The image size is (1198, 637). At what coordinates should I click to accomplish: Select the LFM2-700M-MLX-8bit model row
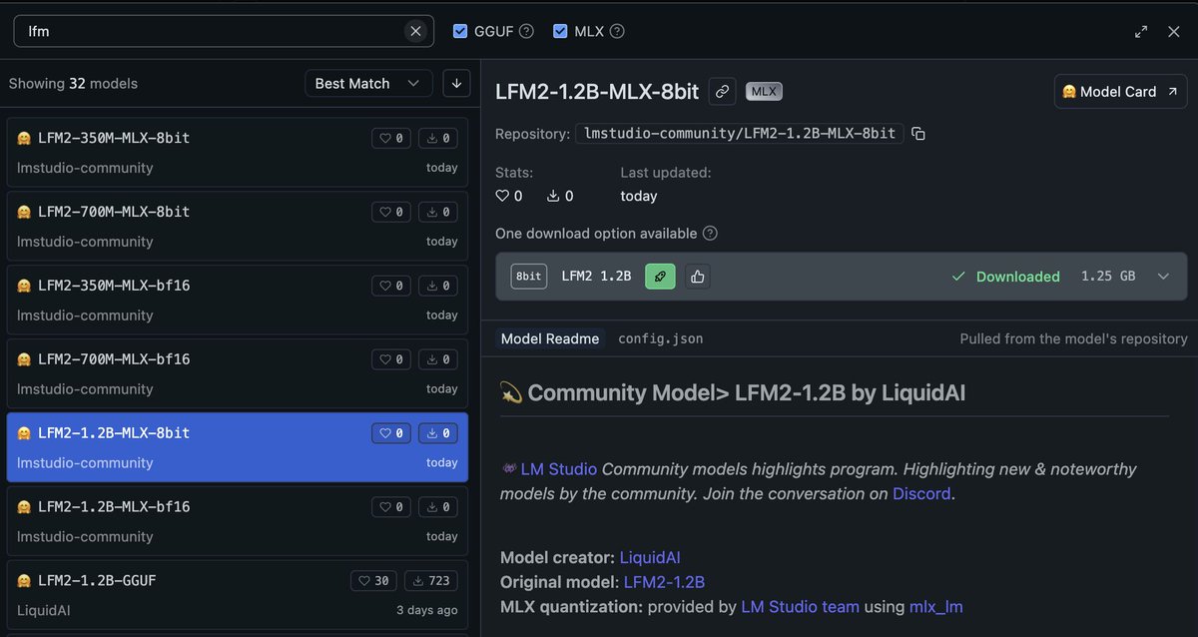click(238, 226)
